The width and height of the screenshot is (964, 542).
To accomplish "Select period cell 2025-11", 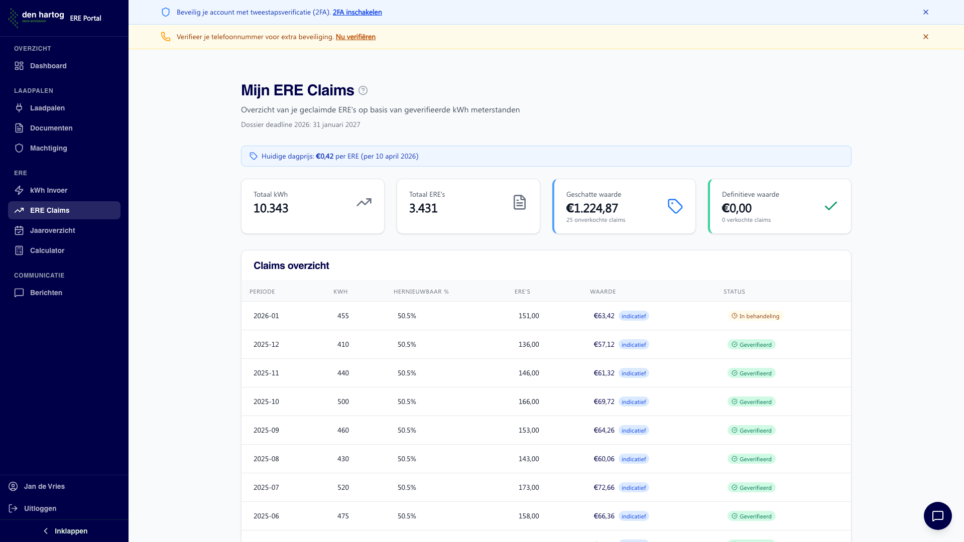I will [x=266, y=373].
